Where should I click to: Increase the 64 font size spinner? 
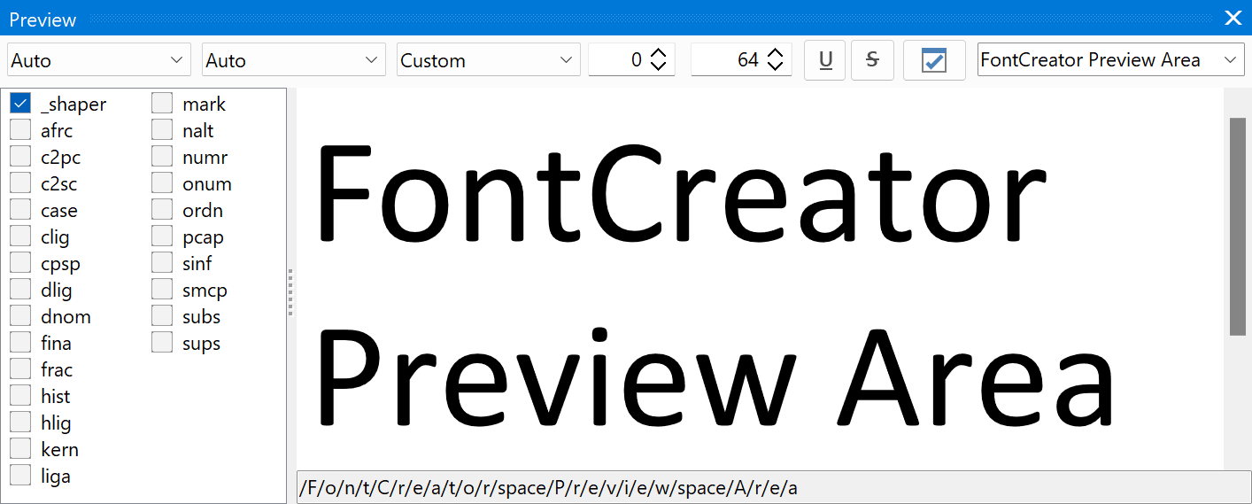(776, 53)
